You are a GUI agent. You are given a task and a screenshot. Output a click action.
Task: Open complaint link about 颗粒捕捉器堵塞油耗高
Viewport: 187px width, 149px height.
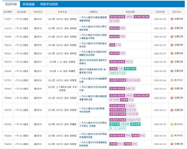tap(93, 19)
